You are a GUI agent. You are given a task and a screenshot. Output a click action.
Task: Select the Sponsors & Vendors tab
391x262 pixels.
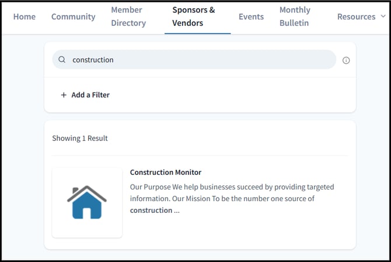(x=194, y=16)
